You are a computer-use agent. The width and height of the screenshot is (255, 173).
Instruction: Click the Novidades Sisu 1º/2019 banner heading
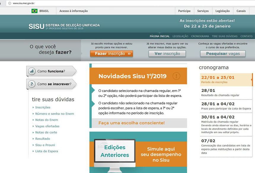(x=133, y=76)
